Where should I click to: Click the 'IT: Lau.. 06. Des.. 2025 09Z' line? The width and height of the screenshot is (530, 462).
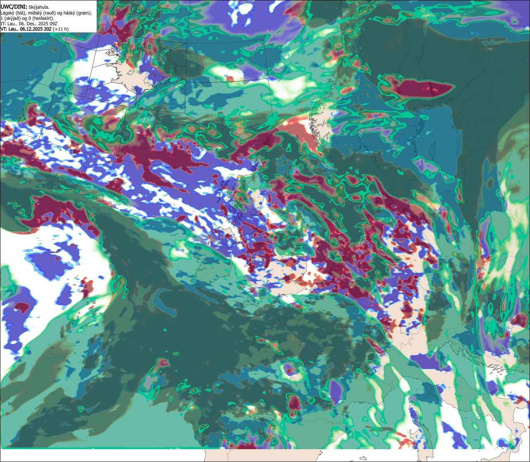coord(29,24)
